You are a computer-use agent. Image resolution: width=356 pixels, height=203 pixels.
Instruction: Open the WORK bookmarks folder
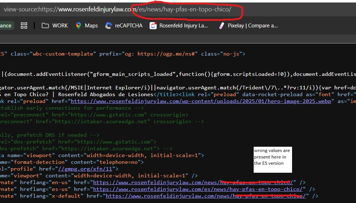(55, 26)
